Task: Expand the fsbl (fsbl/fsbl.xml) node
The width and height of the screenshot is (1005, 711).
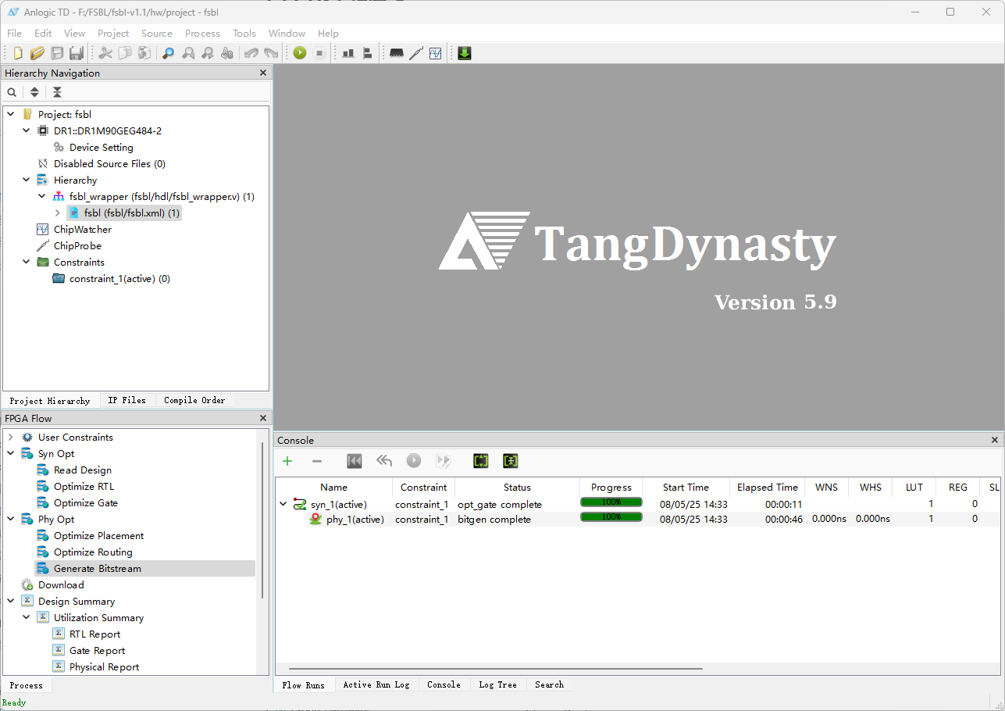Action: pos(58,213)
